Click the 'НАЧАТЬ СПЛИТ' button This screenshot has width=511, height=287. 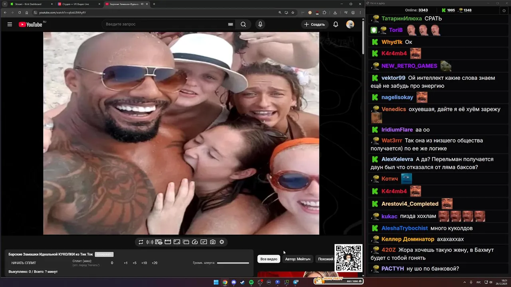click(x=24, y=263)
